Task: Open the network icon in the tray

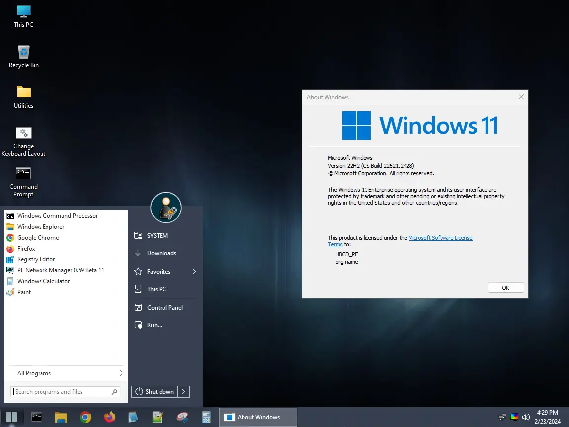Action: coord(502,417)
